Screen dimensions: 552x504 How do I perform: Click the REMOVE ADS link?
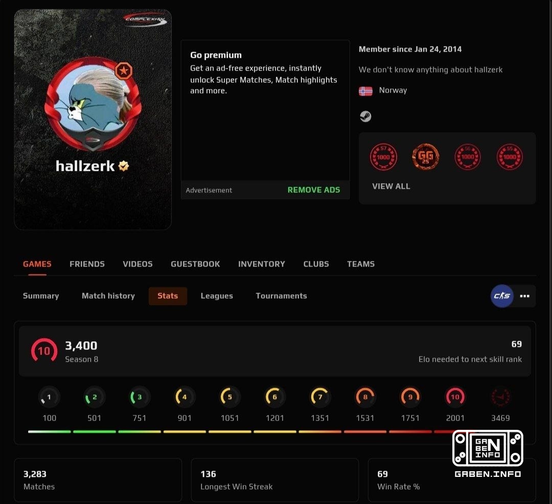[314, 190]
